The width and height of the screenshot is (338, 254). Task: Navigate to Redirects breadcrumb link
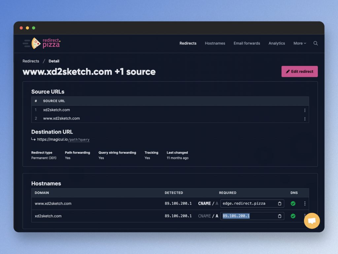31,61
